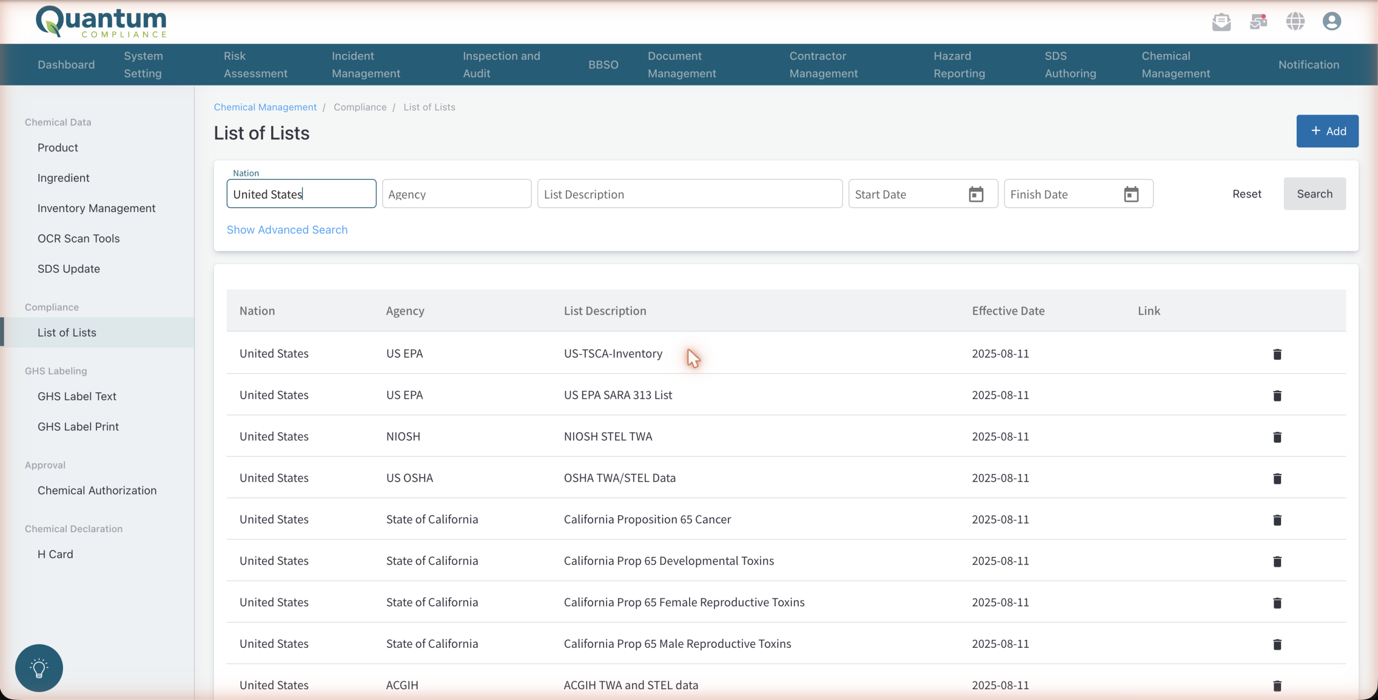Open the Finish Date calendar picker
Image resolution: width=1378 pixels, height=700 pixels.
1131,194
